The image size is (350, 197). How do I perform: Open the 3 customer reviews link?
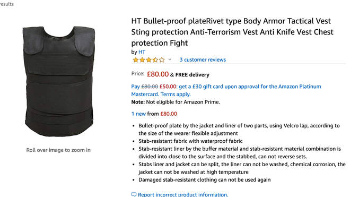pos(203,59)
